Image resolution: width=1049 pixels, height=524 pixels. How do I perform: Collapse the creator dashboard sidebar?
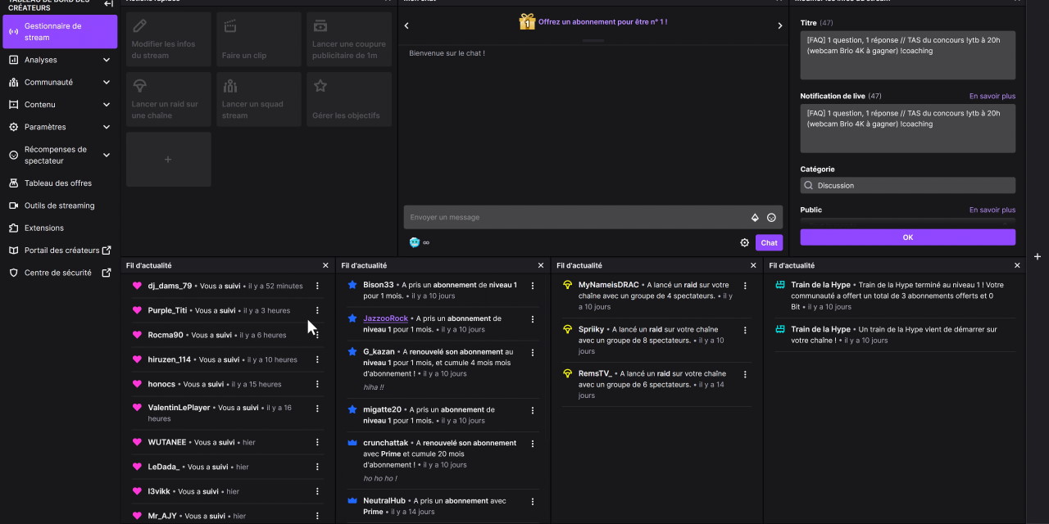coord(108,4)
